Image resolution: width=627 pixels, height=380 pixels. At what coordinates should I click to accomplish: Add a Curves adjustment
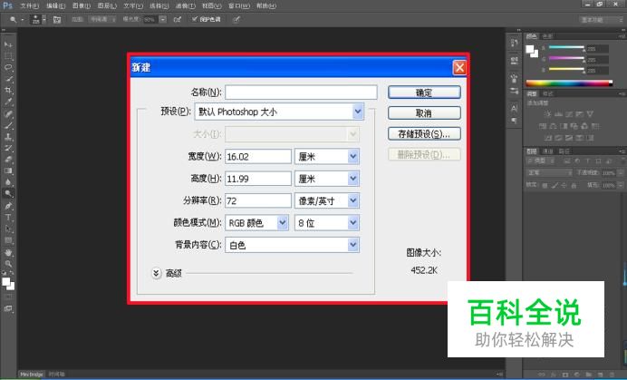[x=569, y=114]
